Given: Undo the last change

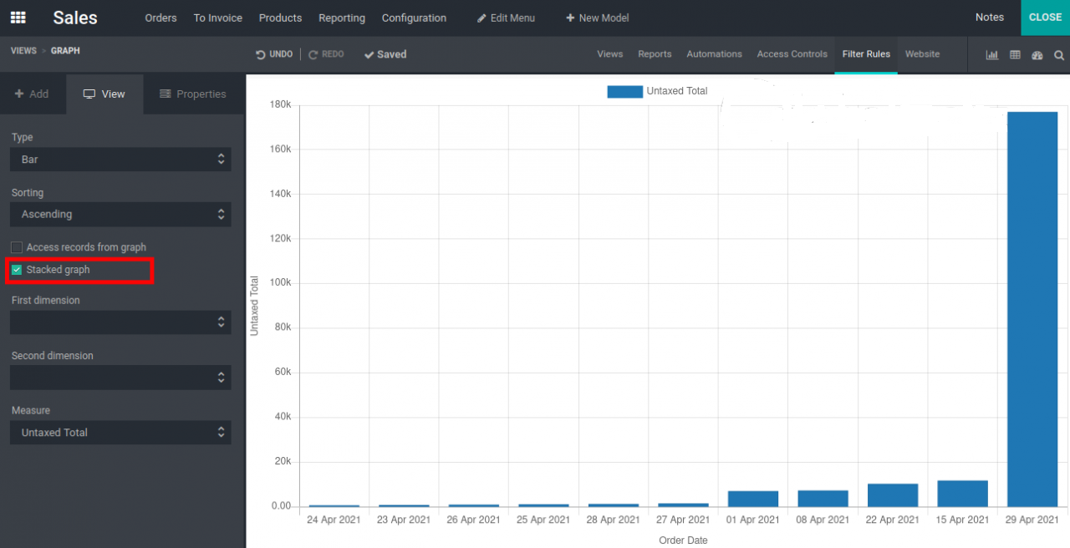Looking at the screenshot, I should (274, 54).
